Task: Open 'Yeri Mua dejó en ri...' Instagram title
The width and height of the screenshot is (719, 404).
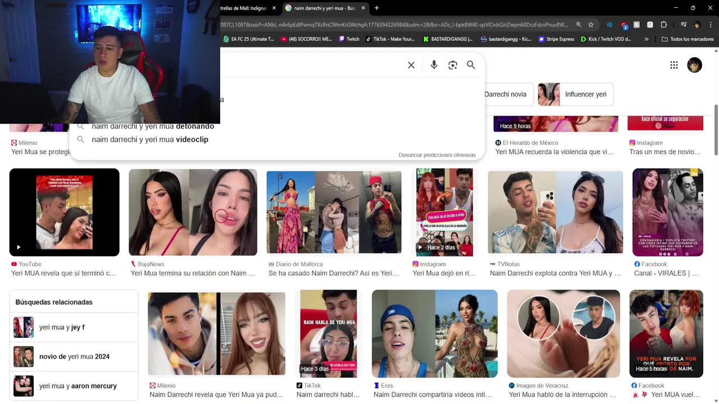Action: 444,273
